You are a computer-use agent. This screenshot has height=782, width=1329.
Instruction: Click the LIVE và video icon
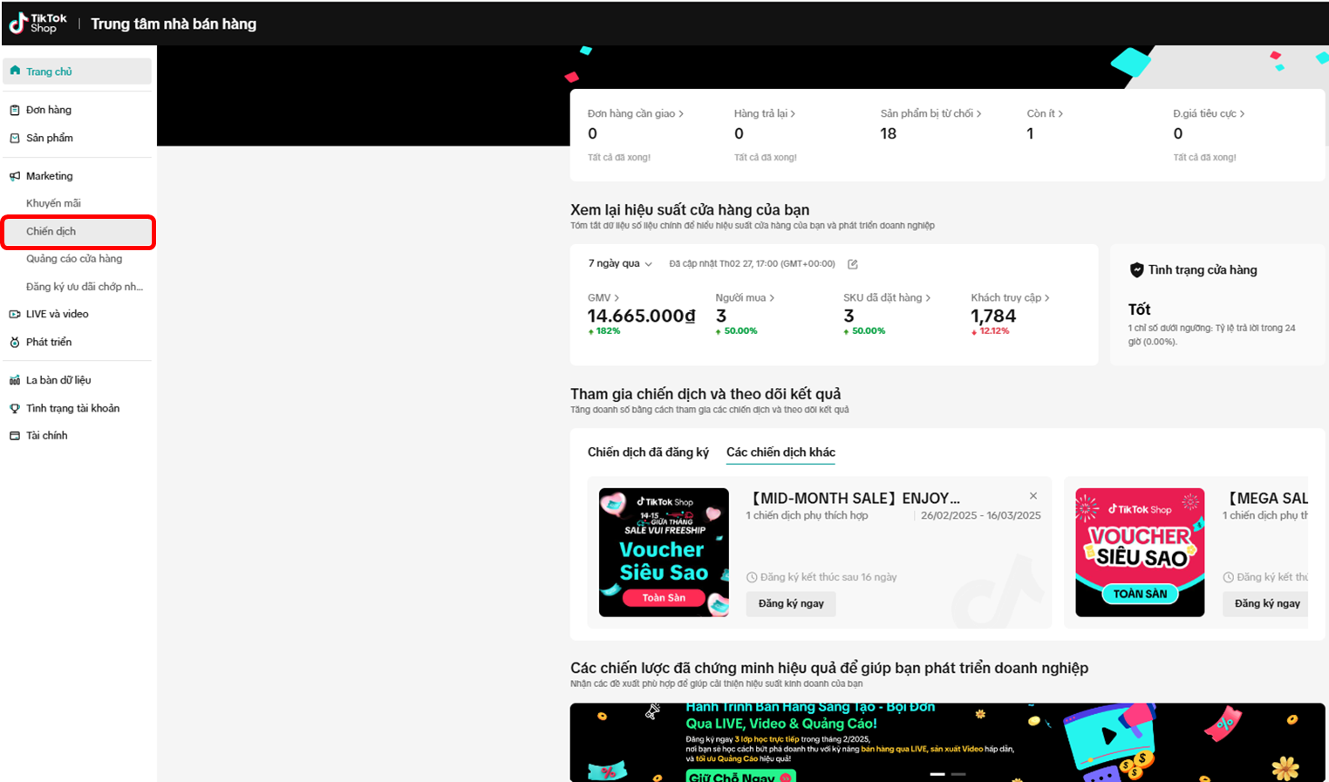point(15,314)
